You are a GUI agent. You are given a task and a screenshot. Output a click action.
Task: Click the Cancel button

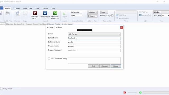[x=116, y=66]
